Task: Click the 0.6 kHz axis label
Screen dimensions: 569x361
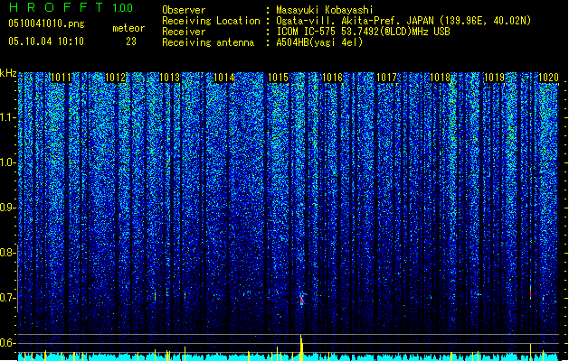Action: coord(6,343)
